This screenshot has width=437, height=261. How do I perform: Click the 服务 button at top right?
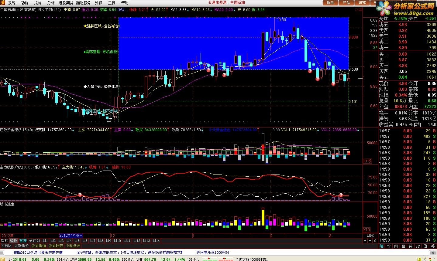(330, 2)
